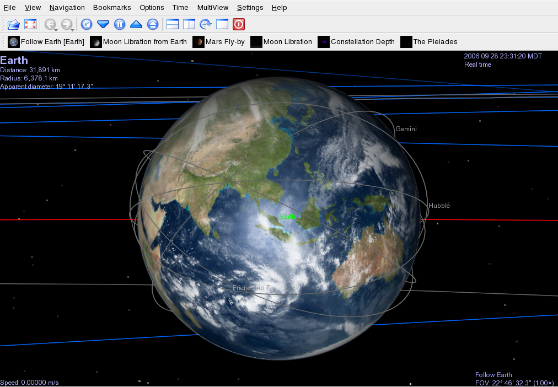
Task: Click the Follow Earth status text
Action: pos(493,375)
